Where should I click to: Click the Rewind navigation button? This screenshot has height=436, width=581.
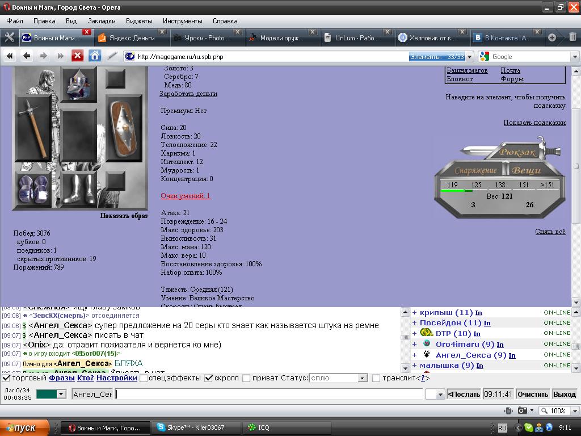10,56
